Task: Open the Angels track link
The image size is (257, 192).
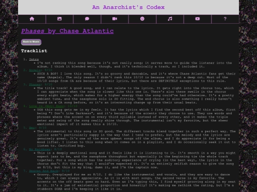Action: point(35,70)
